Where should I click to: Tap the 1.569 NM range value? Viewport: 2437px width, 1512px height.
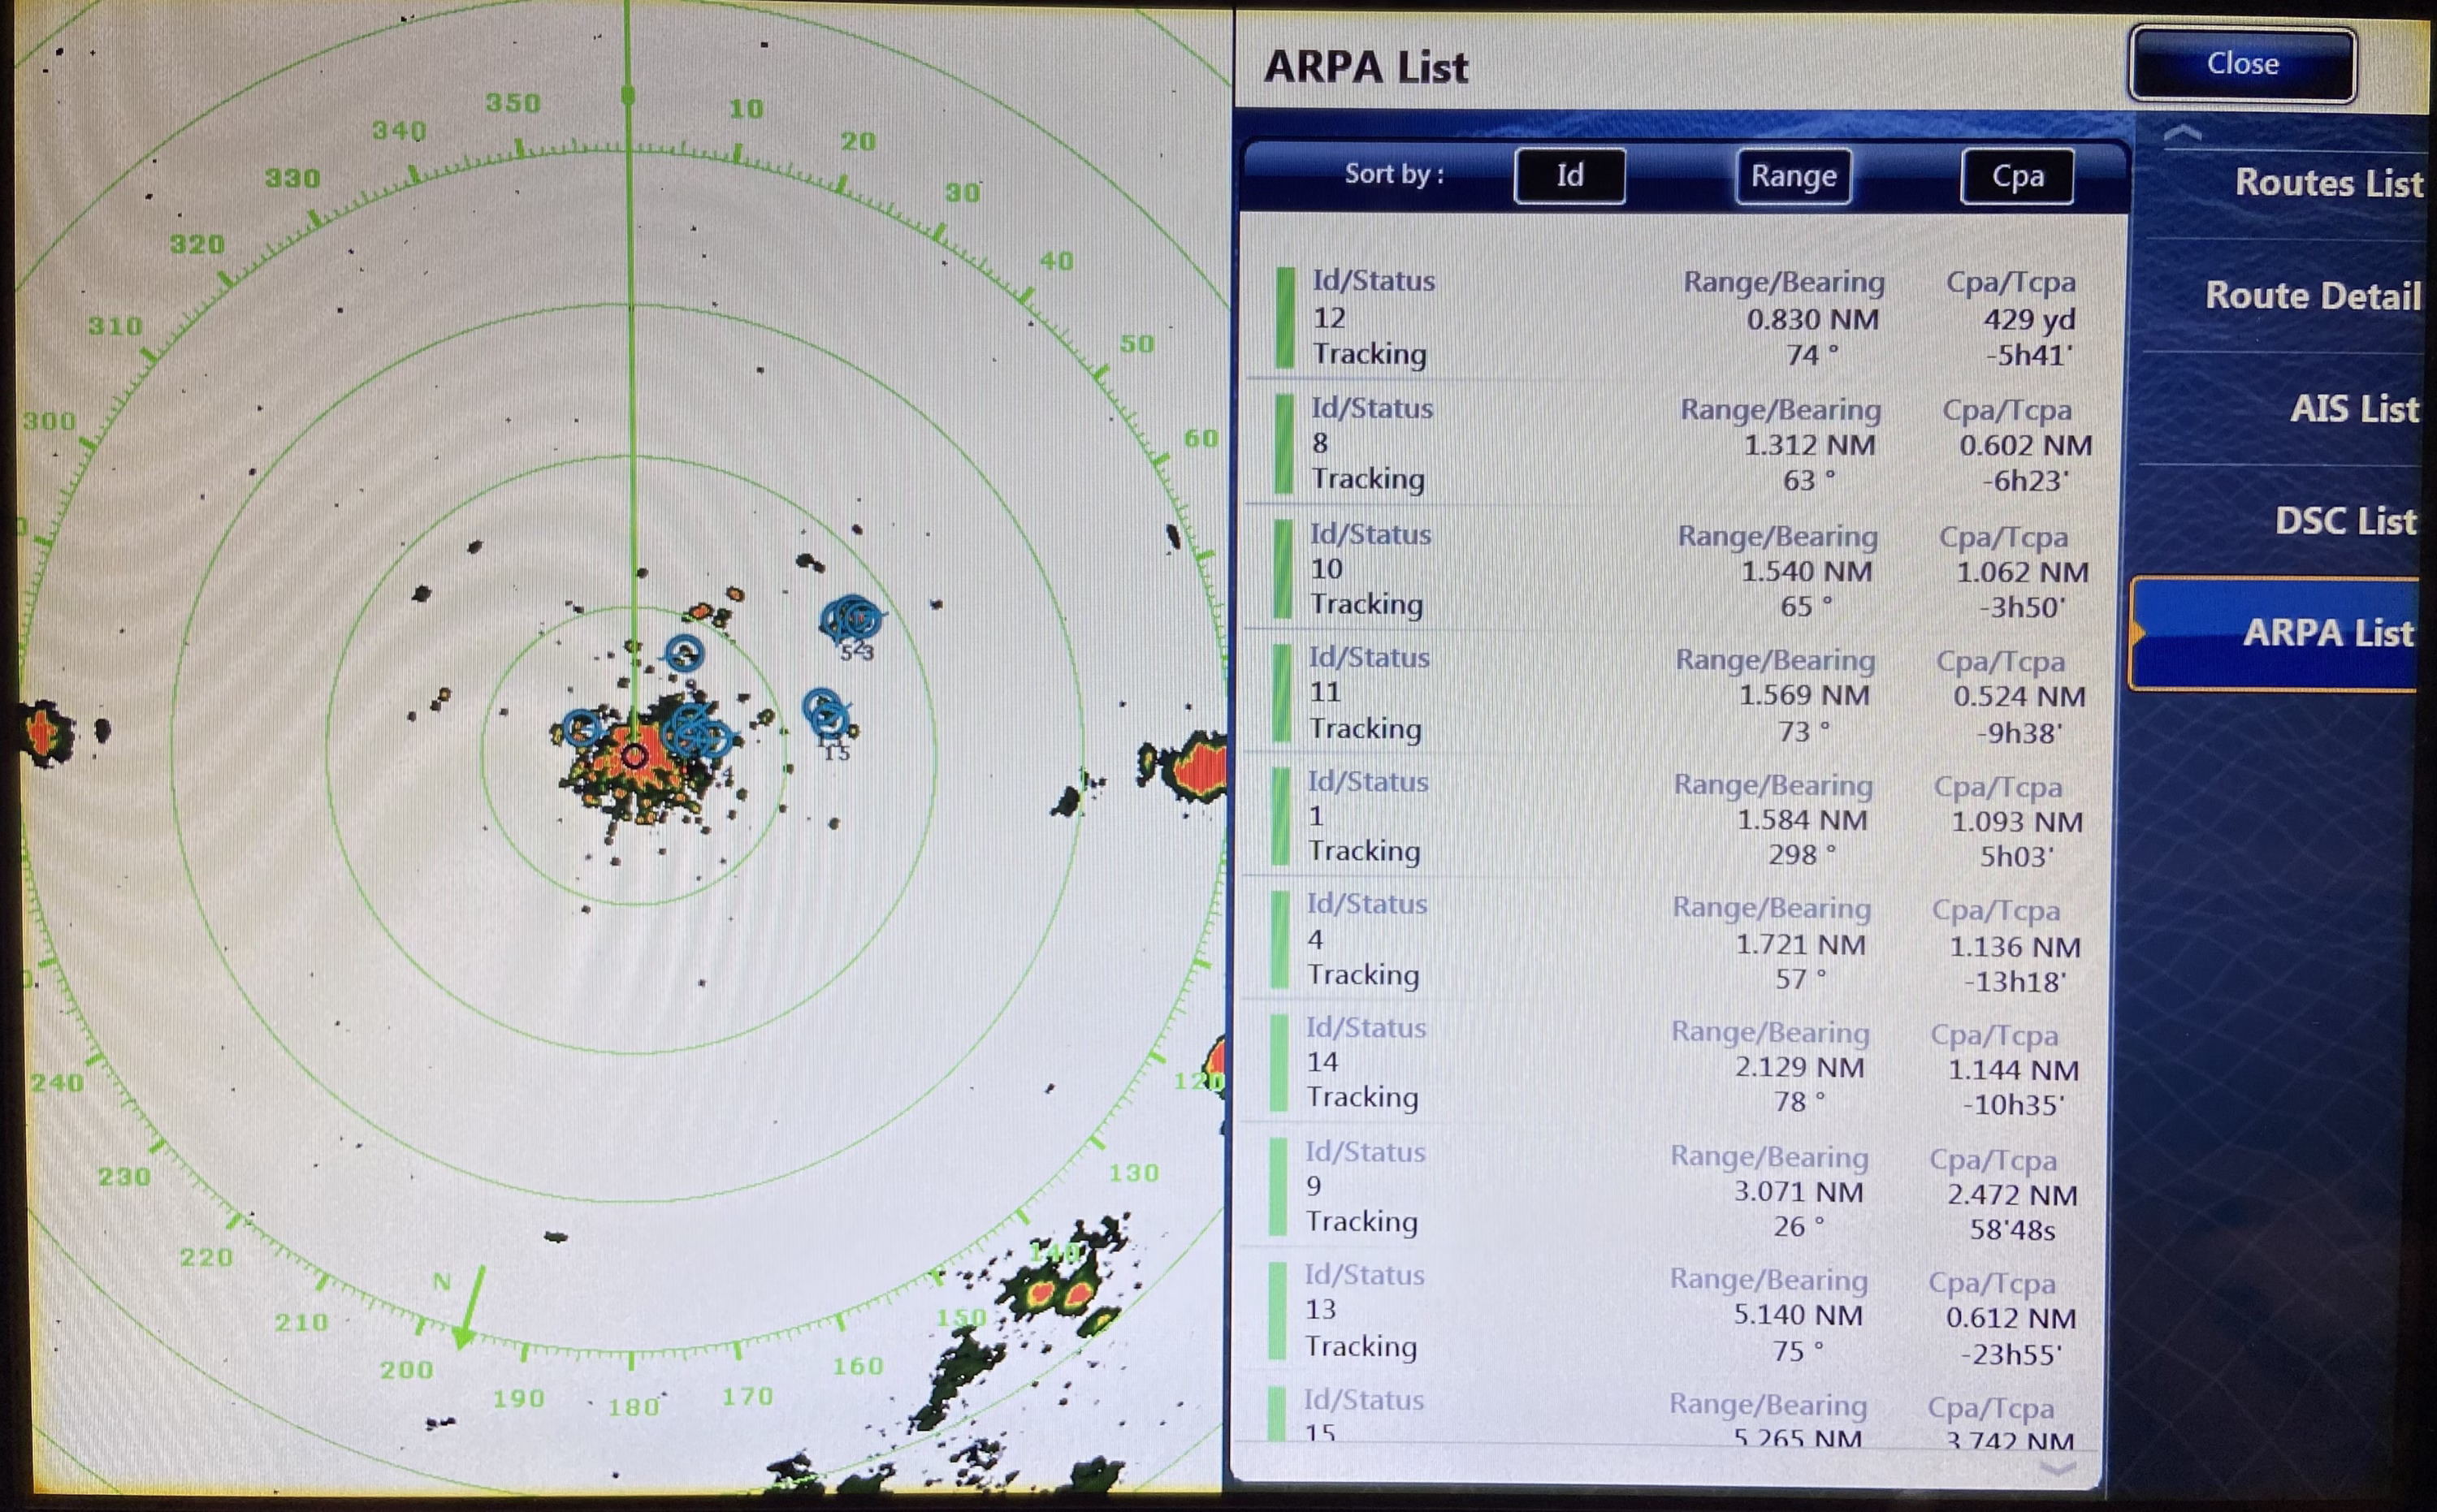coord(1803,695)
